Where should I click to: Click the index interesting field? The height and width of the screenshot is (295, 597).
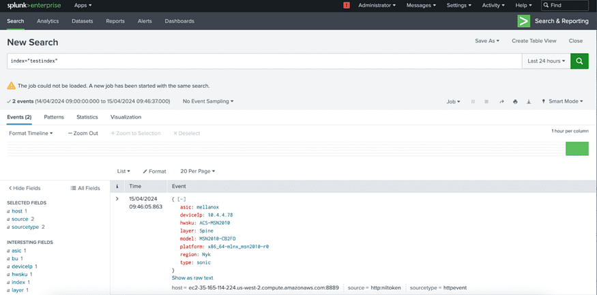tap(18, 283)
